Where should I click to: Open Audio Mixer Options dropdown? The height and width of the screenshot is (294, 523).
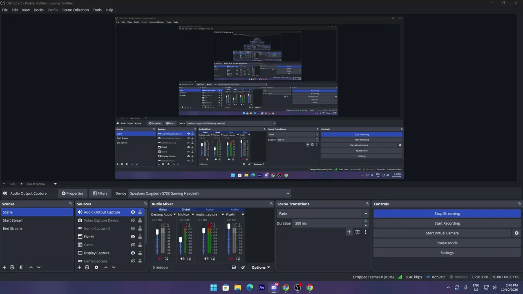coord(261,267)
